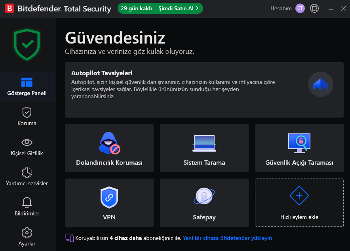Click the Hesabım account link
This screenshot has height=251, width=350.
pos(281,8)
